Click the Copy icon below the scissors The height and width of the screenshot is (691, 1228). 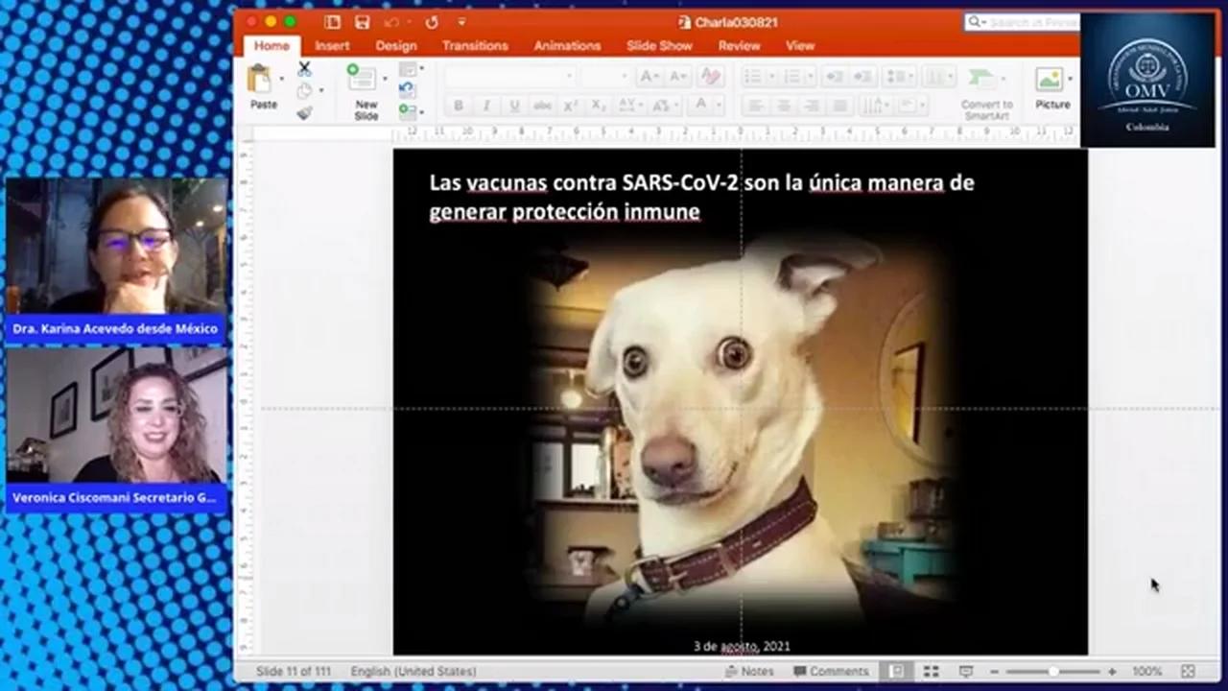click(304, 91)
